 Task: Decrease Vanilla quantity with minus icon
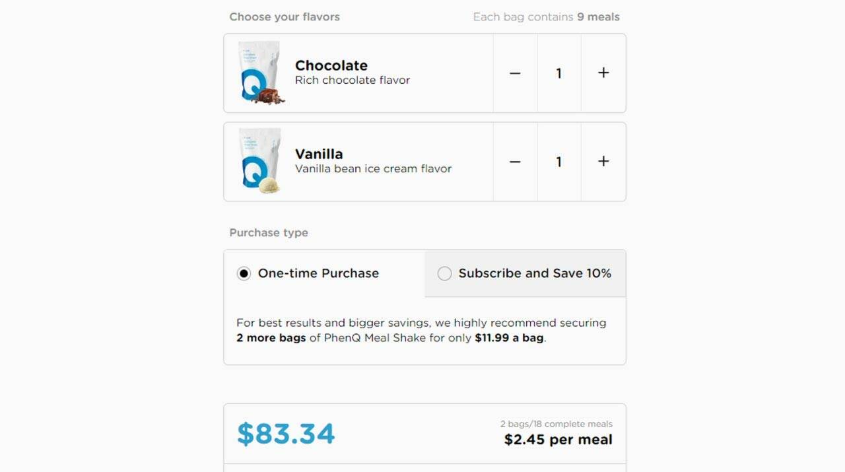pos(515,162)
